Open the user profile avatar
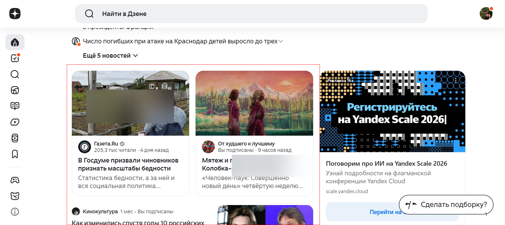The image size is (505, 225). pyautogui.click(x=486, y=14)
